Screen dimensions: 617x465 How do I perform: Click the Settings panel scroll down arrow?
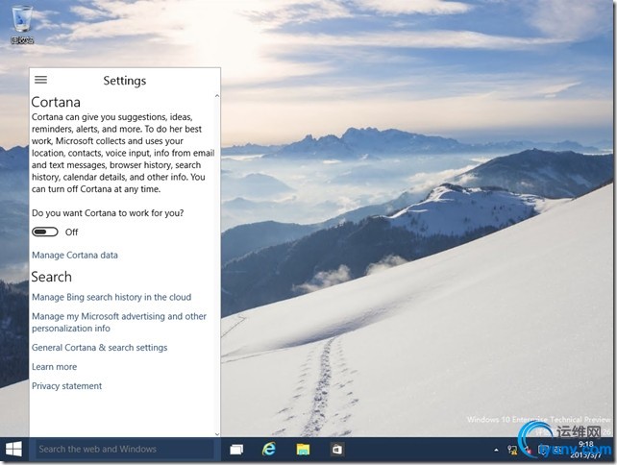(x=217, y=434)
